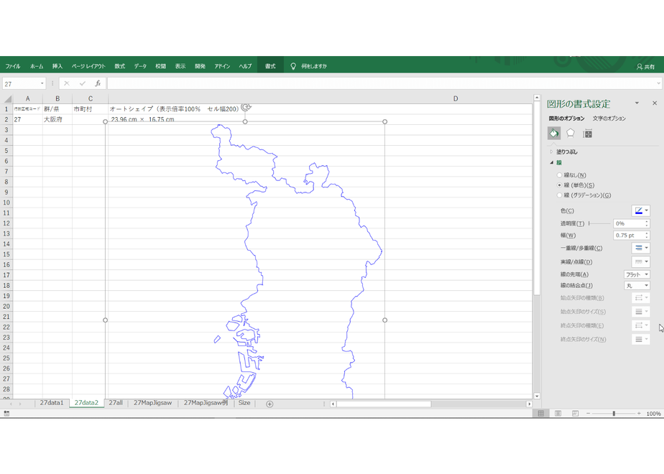
Task: Click the Name Box showing 27
Action: 21,84
